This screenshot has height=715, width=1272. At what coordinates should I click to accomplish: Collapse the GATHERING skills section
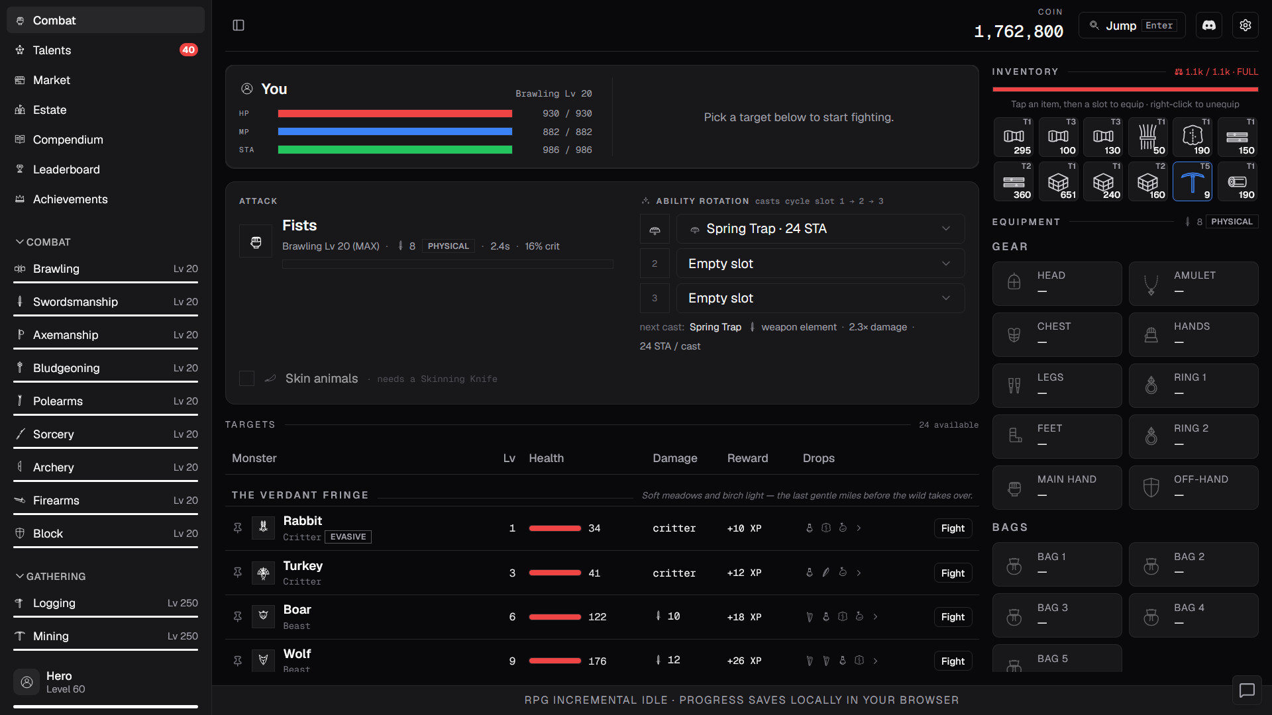[50, 577]
